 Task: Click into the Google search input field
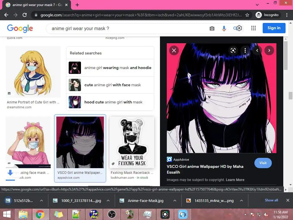127,28
